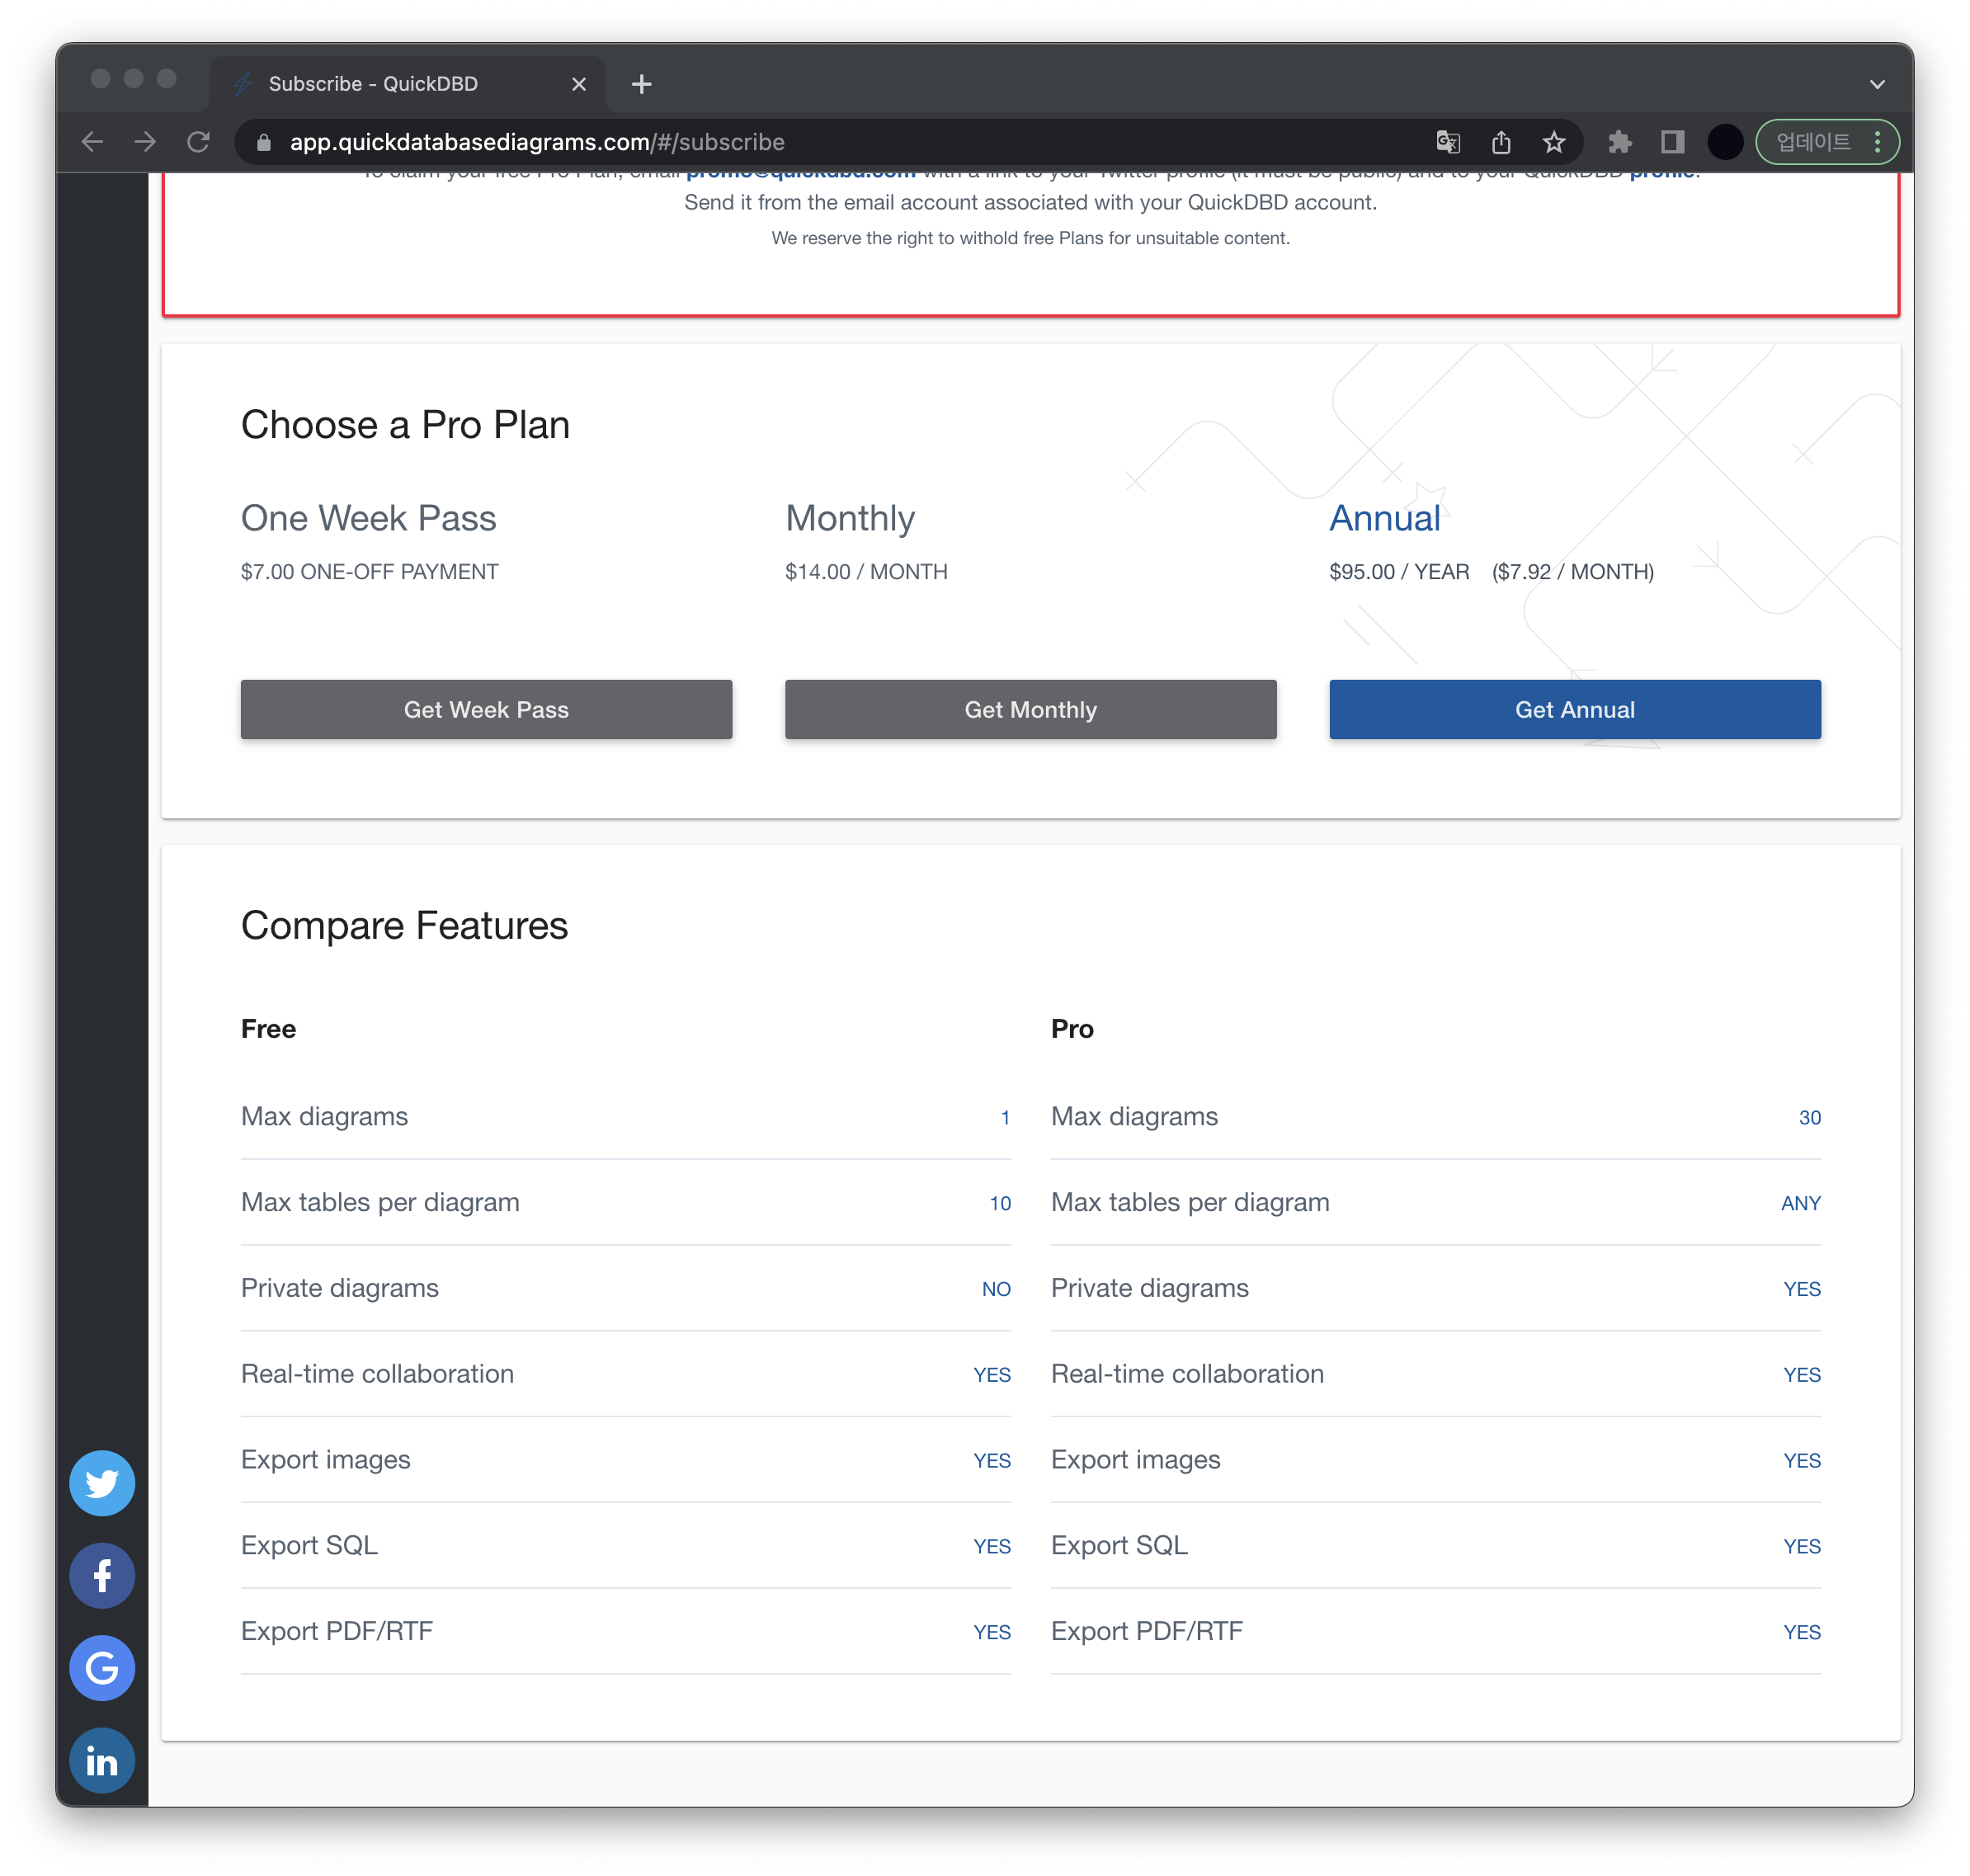This screenshot has width=1970, height=1876.
Task: Click the blue Get Annual button
Action: 1574,709
